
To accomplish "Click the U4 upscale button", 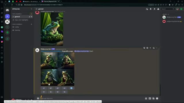I will tap(64, 88).
